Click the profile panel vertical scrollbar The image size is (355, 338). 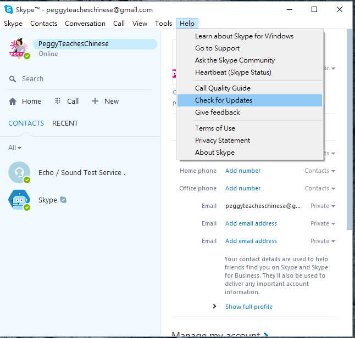click(350, 129)
